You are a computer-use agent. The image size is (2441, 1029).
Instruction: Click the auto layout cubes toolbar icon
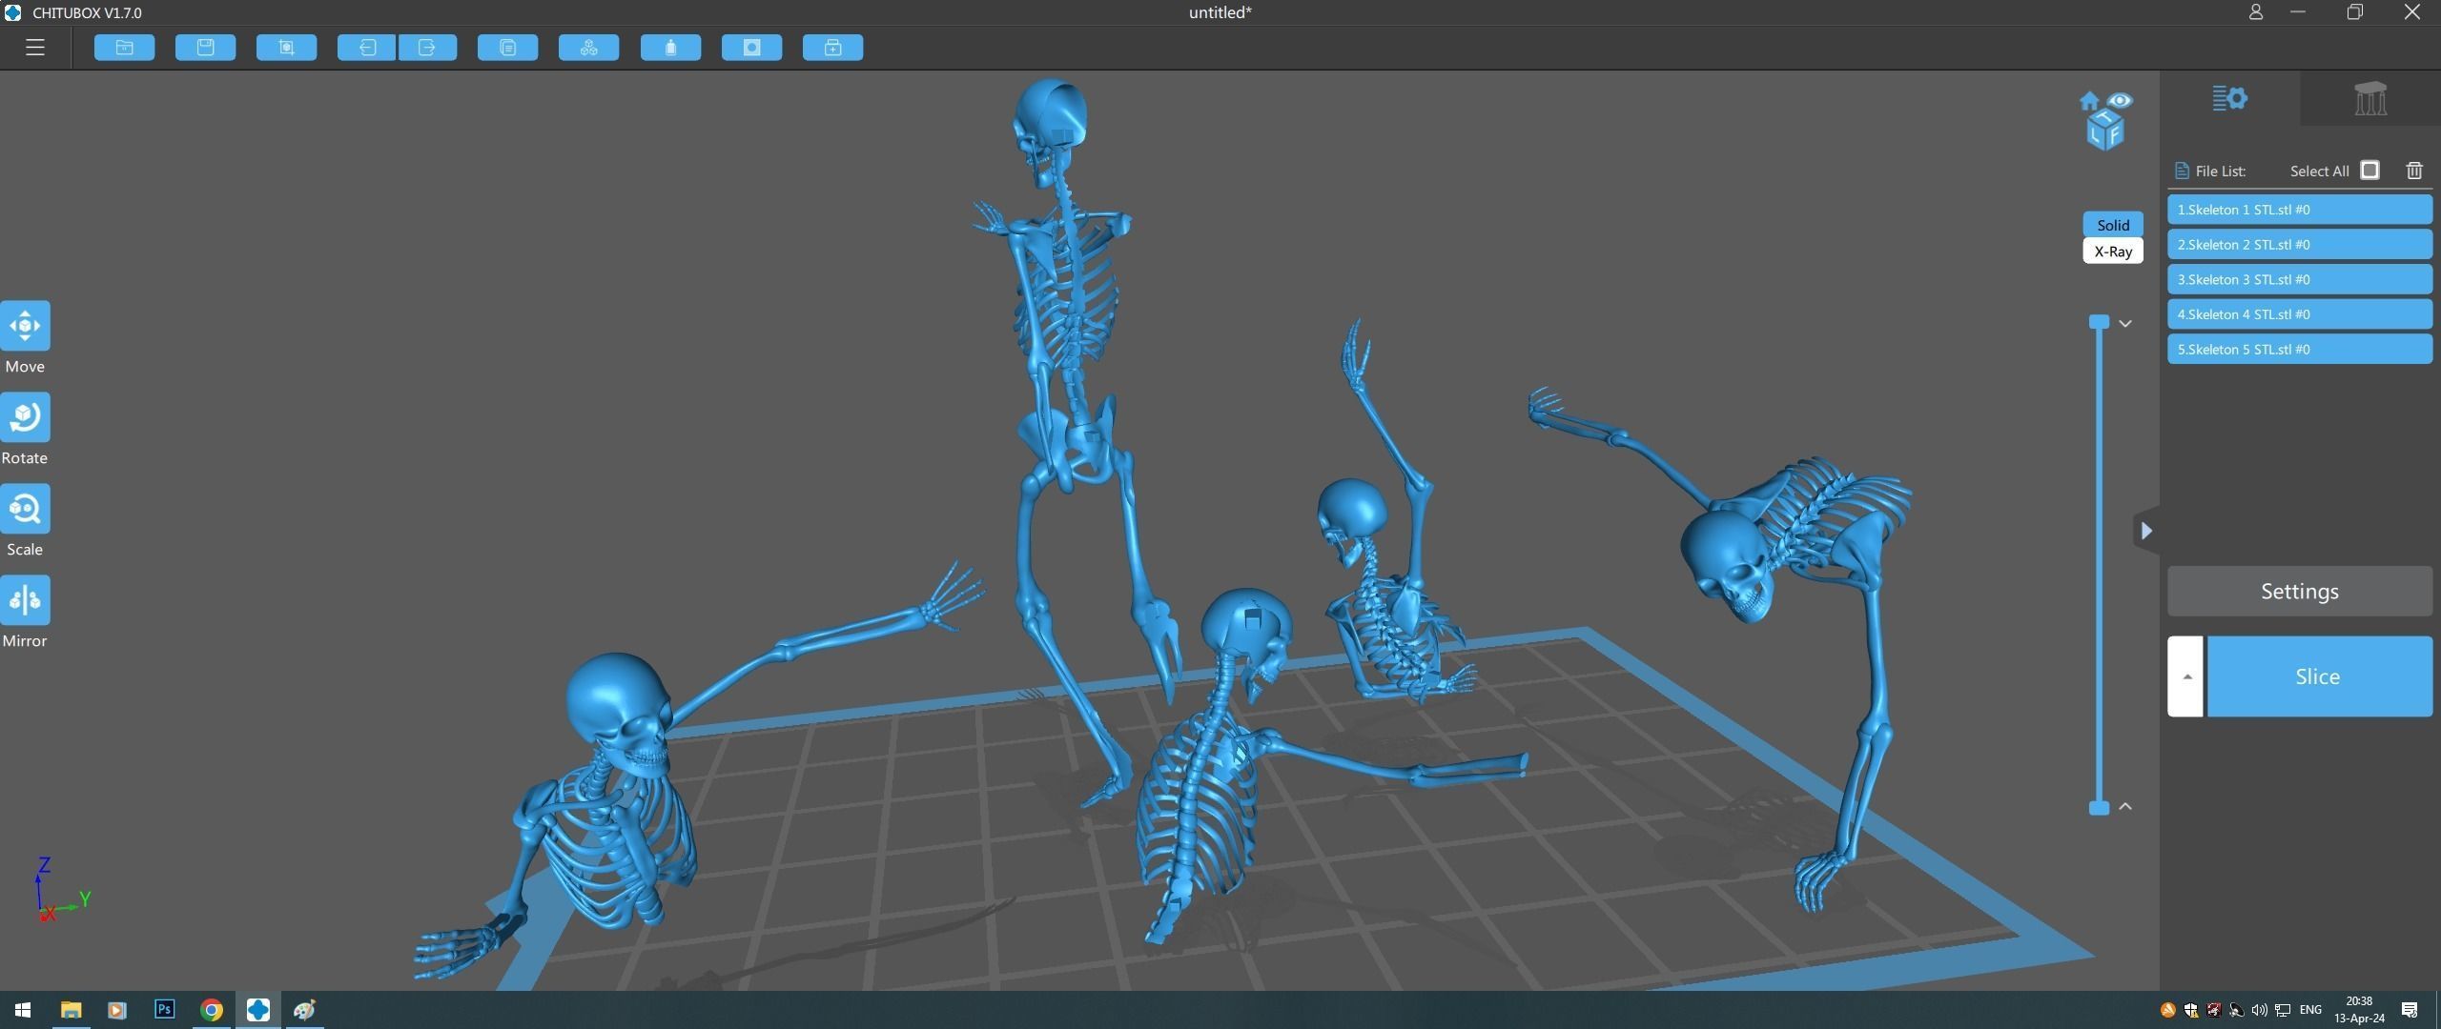tap(588, 48)
